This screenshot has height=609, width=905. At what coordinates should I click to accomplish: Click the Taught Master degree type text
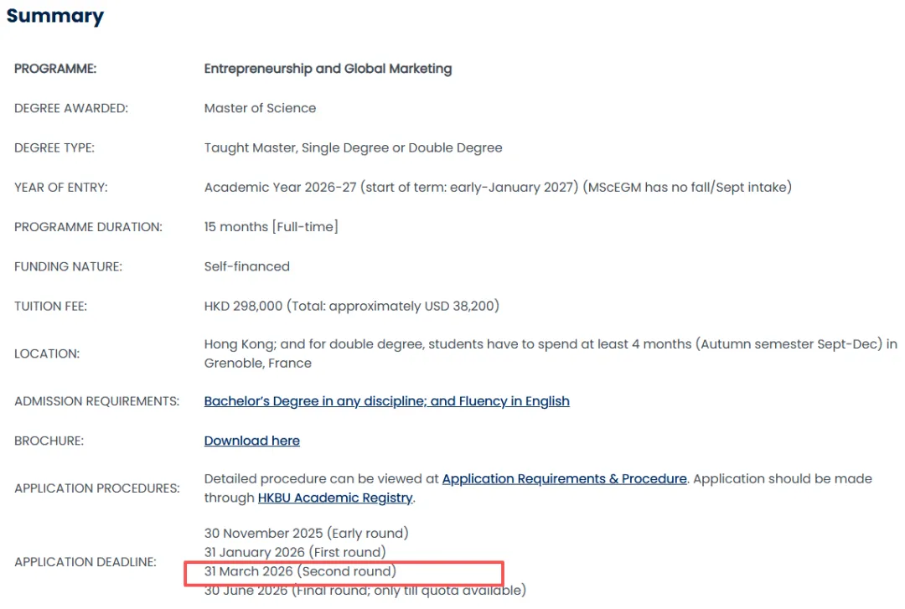(x=353, y=147)
